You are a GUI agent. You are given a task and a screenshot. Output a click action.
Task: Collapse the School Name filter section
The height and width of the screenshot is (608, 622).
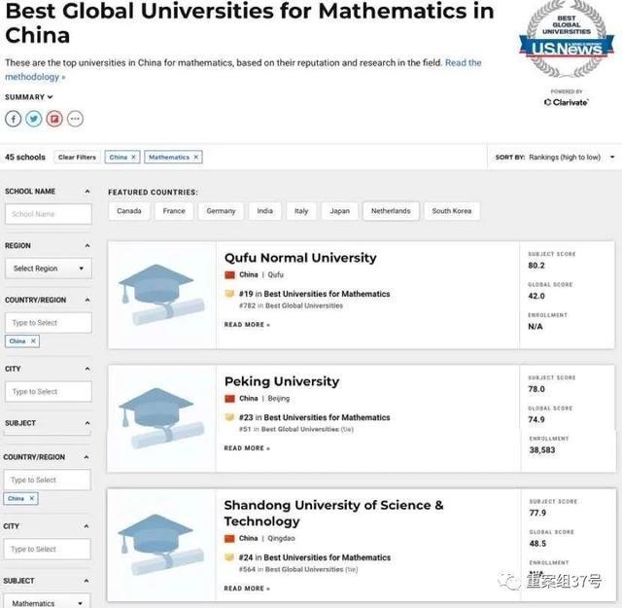pyautogui.click(x=87, y=192)
